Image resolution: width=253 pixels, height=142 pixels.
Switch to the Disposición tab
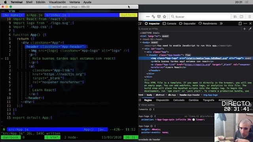(x=162, y=100)
